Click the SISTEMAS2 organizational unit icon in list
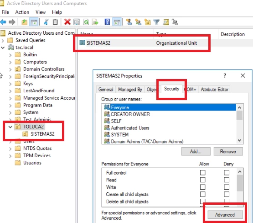 (83, 42)
